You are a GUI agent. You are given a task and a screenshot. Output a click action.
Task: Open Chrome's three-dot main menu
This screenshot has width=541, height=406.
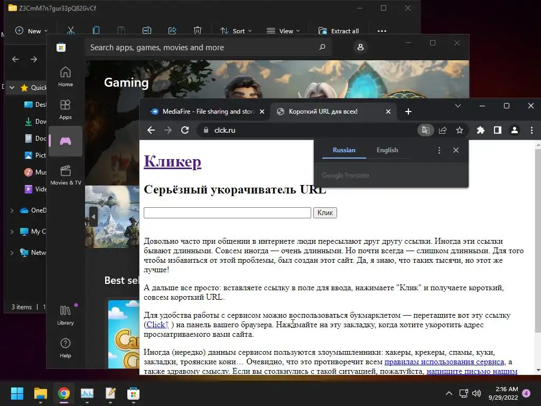click(x=531, y=130)
